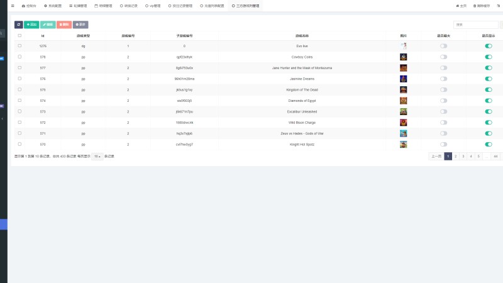Turn off green toggle for Jane Hunter row
The height and width of the screenshot is (283, 503).
point(489,68)
